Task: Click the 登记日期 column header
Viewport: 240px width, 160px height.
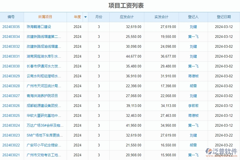Action: (224, 17)
